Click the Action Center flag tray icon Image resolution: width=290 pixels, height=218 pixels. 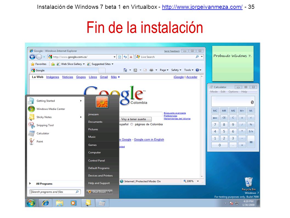(x=231, y=203)
